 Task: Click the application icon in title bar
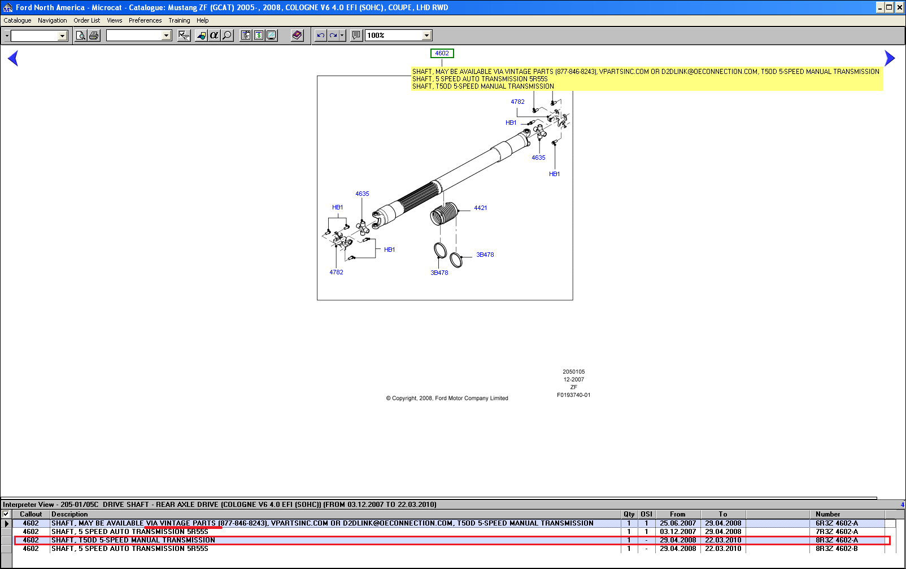(x=8, y=7)
